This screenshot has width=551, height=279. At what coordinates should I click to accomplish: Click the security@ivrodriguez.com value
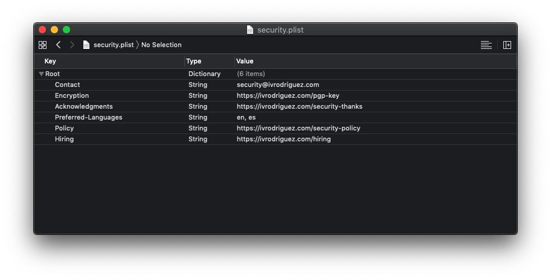[x=277, y=85]
